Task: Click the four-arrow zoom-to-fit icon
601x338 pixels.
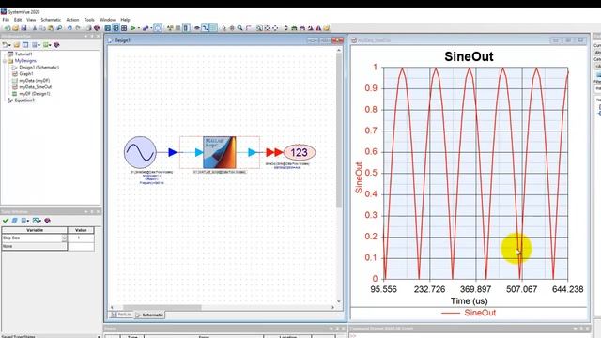Action: tap(275, 28)
